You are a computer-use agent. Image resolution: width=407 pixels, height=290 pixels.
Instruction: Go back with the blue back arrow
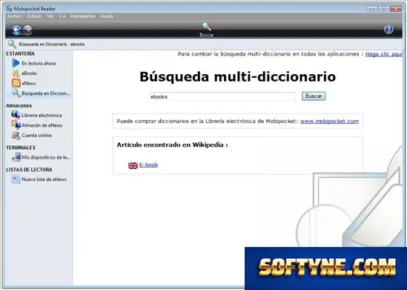point(16,30)
